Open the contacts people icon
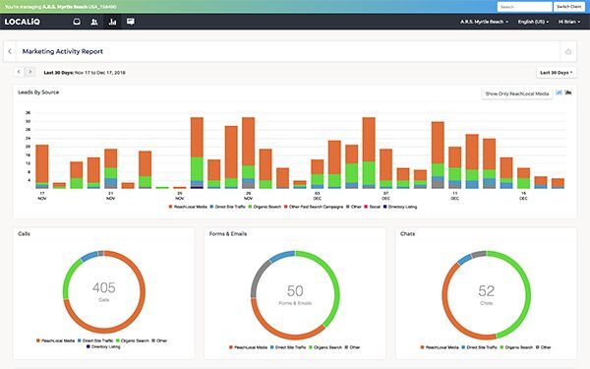 94,22
